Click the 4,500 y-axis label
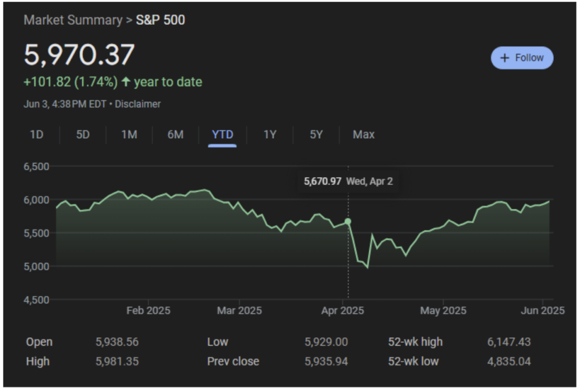 (x=36, y=300)
